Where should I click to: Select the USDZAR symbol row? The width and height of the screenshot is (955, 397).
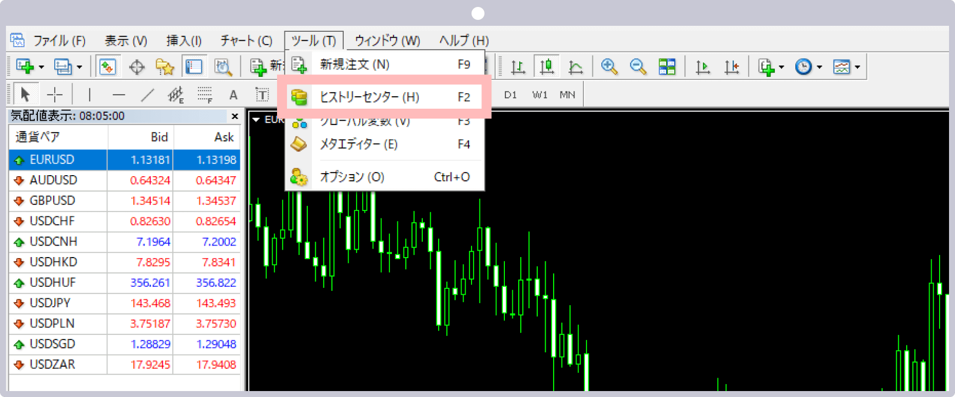[x=124, y=364]
